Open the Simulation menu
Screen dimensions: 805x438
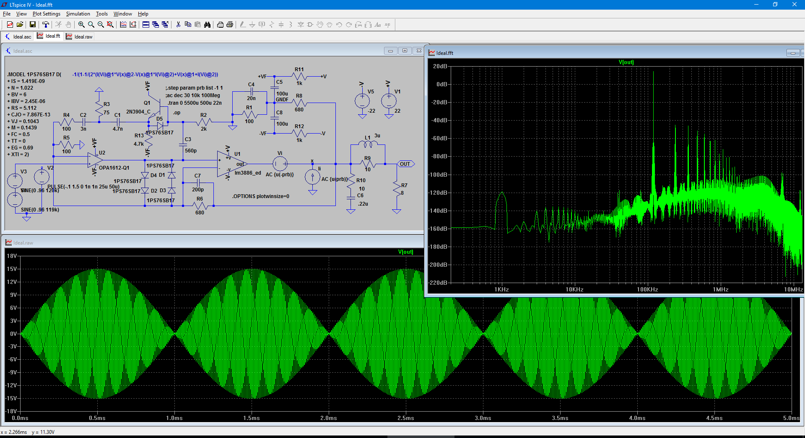click(x=78, y=14)
